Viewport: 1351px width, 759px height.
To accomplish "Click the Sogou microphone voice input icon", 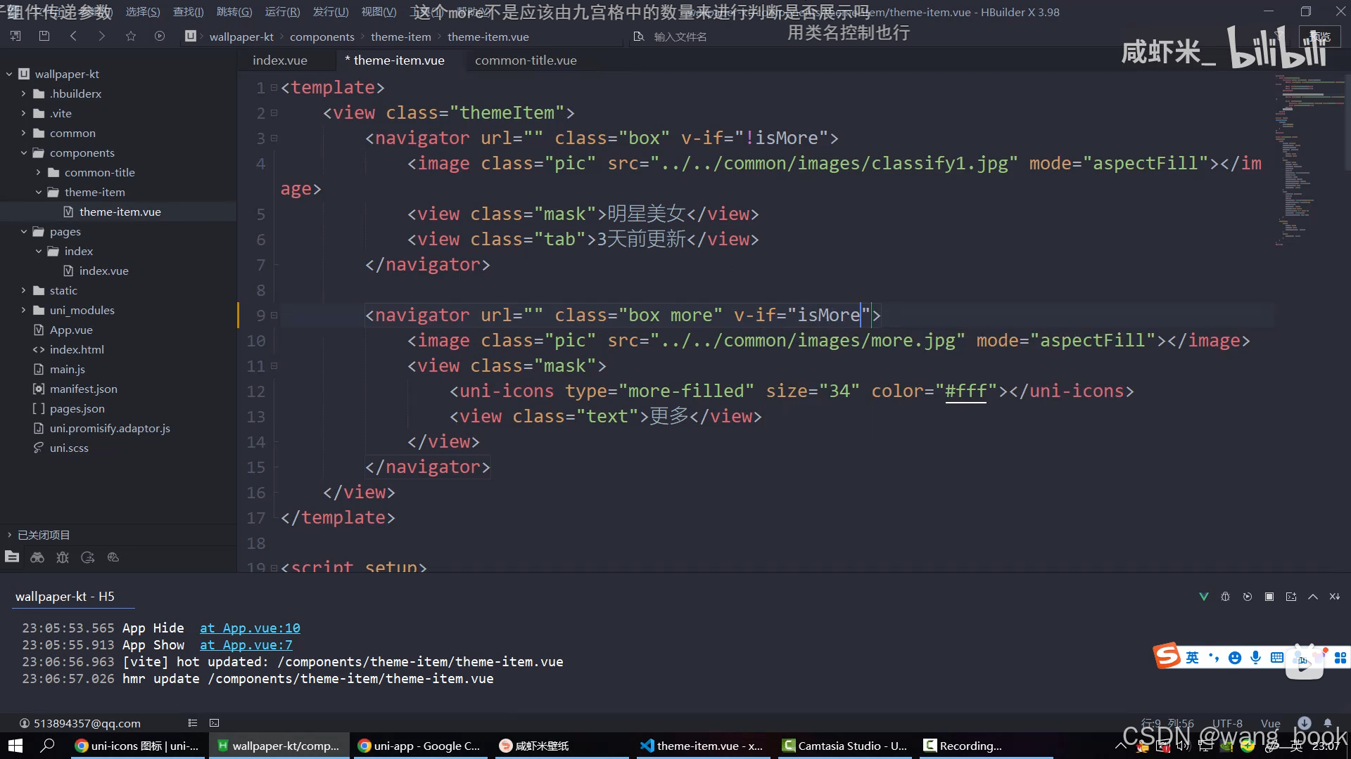I will pyautogui.click(x=1256, y=658).
